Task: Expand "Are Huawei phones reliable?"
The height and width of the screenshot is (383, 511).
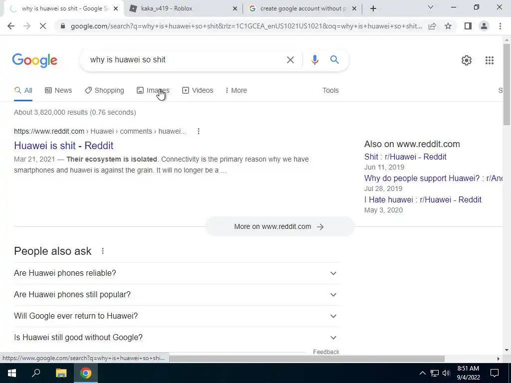Action: 177,273
